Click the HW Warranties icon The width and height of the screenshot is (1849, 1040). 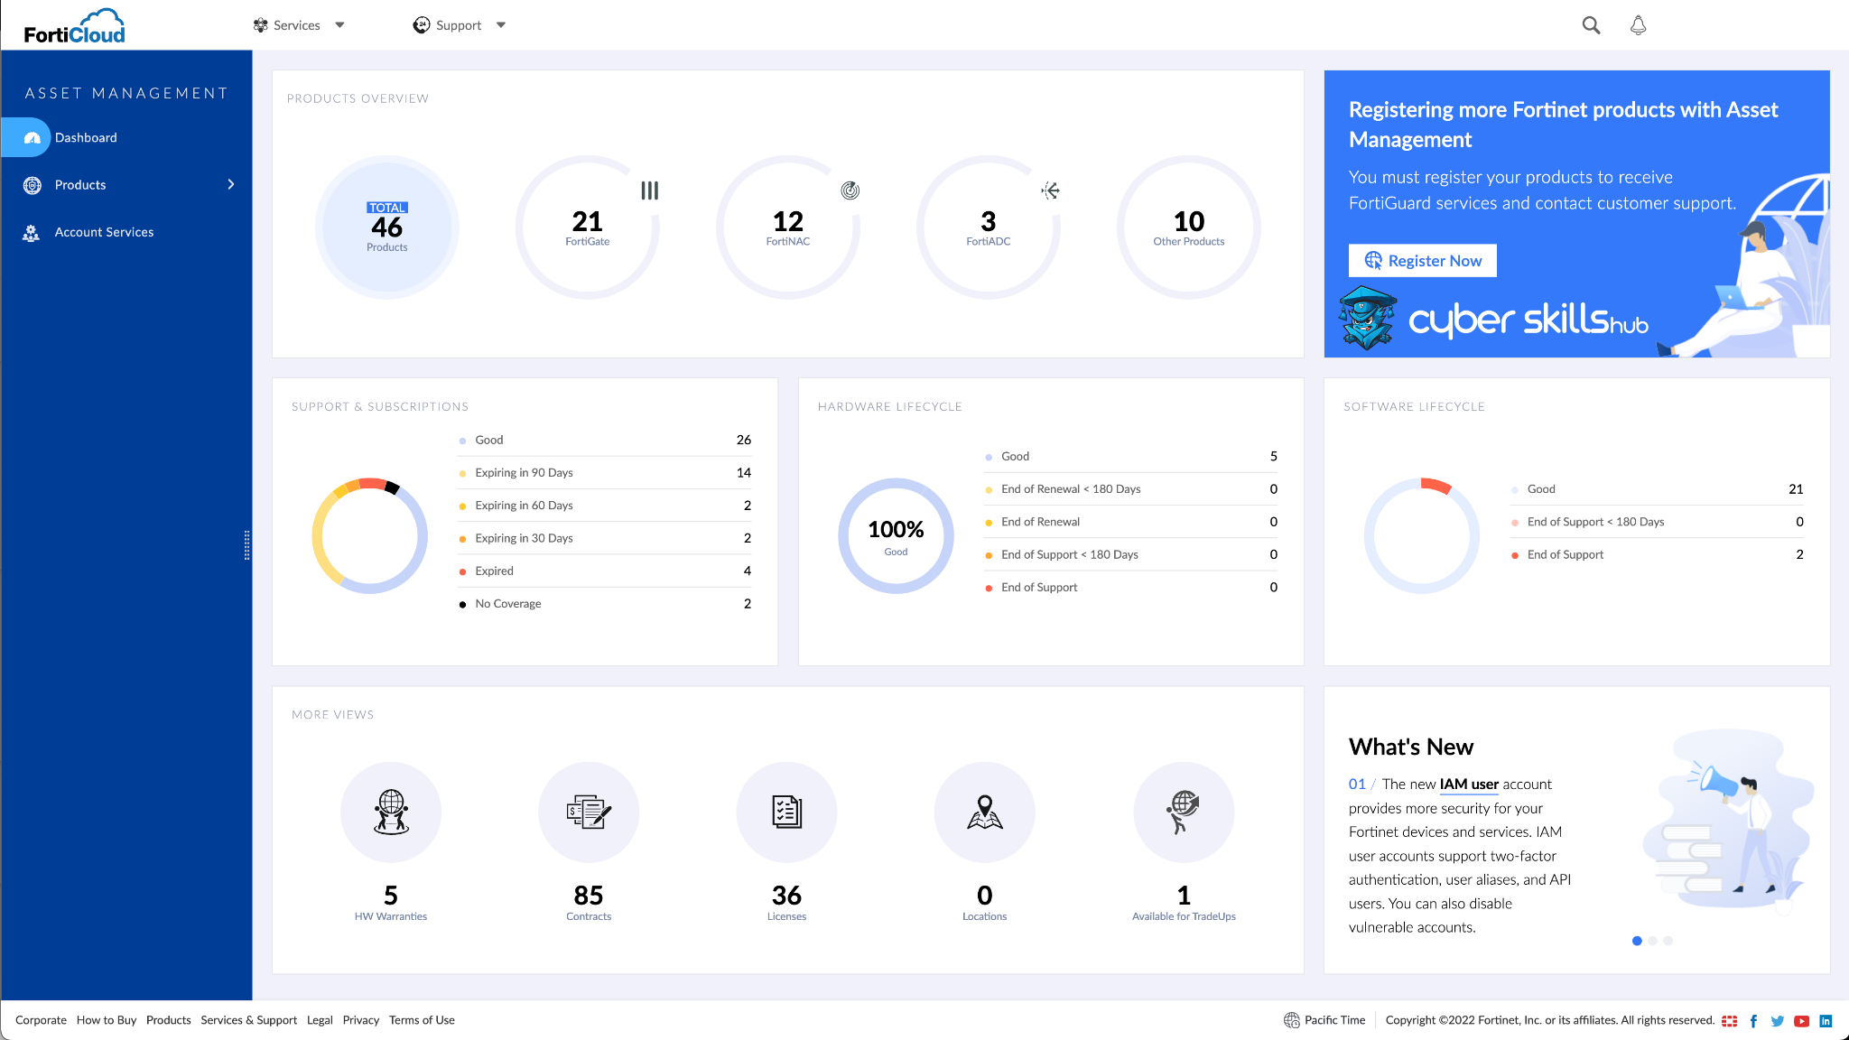pos(391,812)
